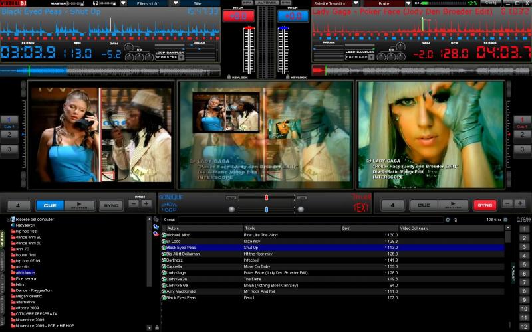Click the left deck top EQ knob

[x=128, y=47]
